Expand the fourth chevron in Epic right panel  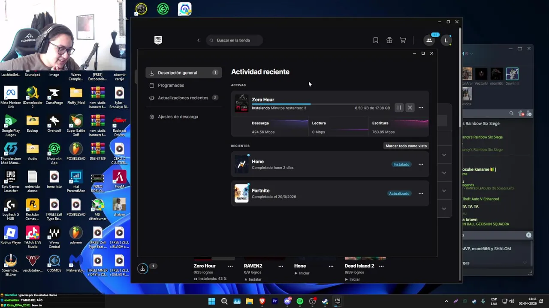point(444,209)
